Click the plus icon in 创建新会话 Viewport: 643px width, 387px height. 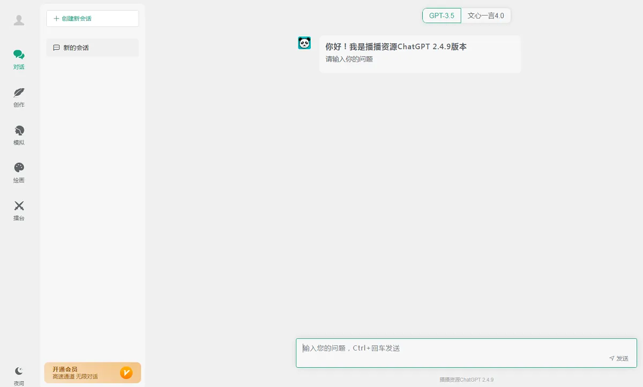click(x=56, y=18)
